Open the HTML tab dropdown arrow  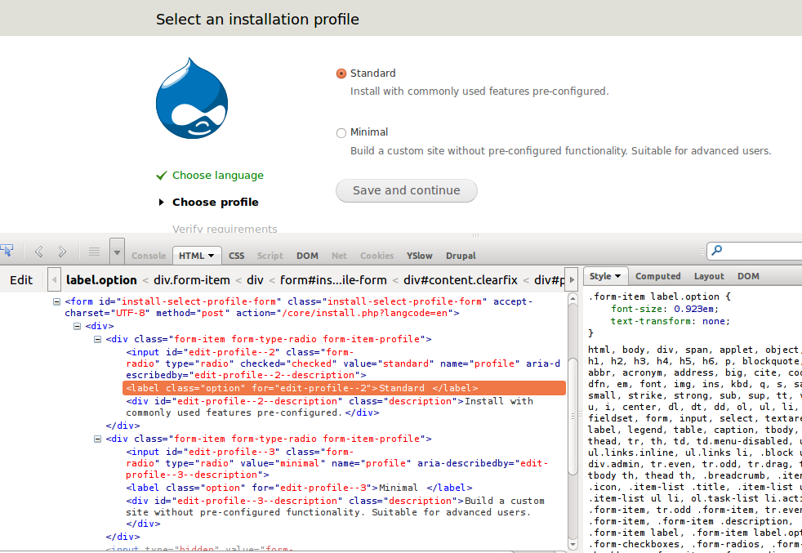[212, 255]
